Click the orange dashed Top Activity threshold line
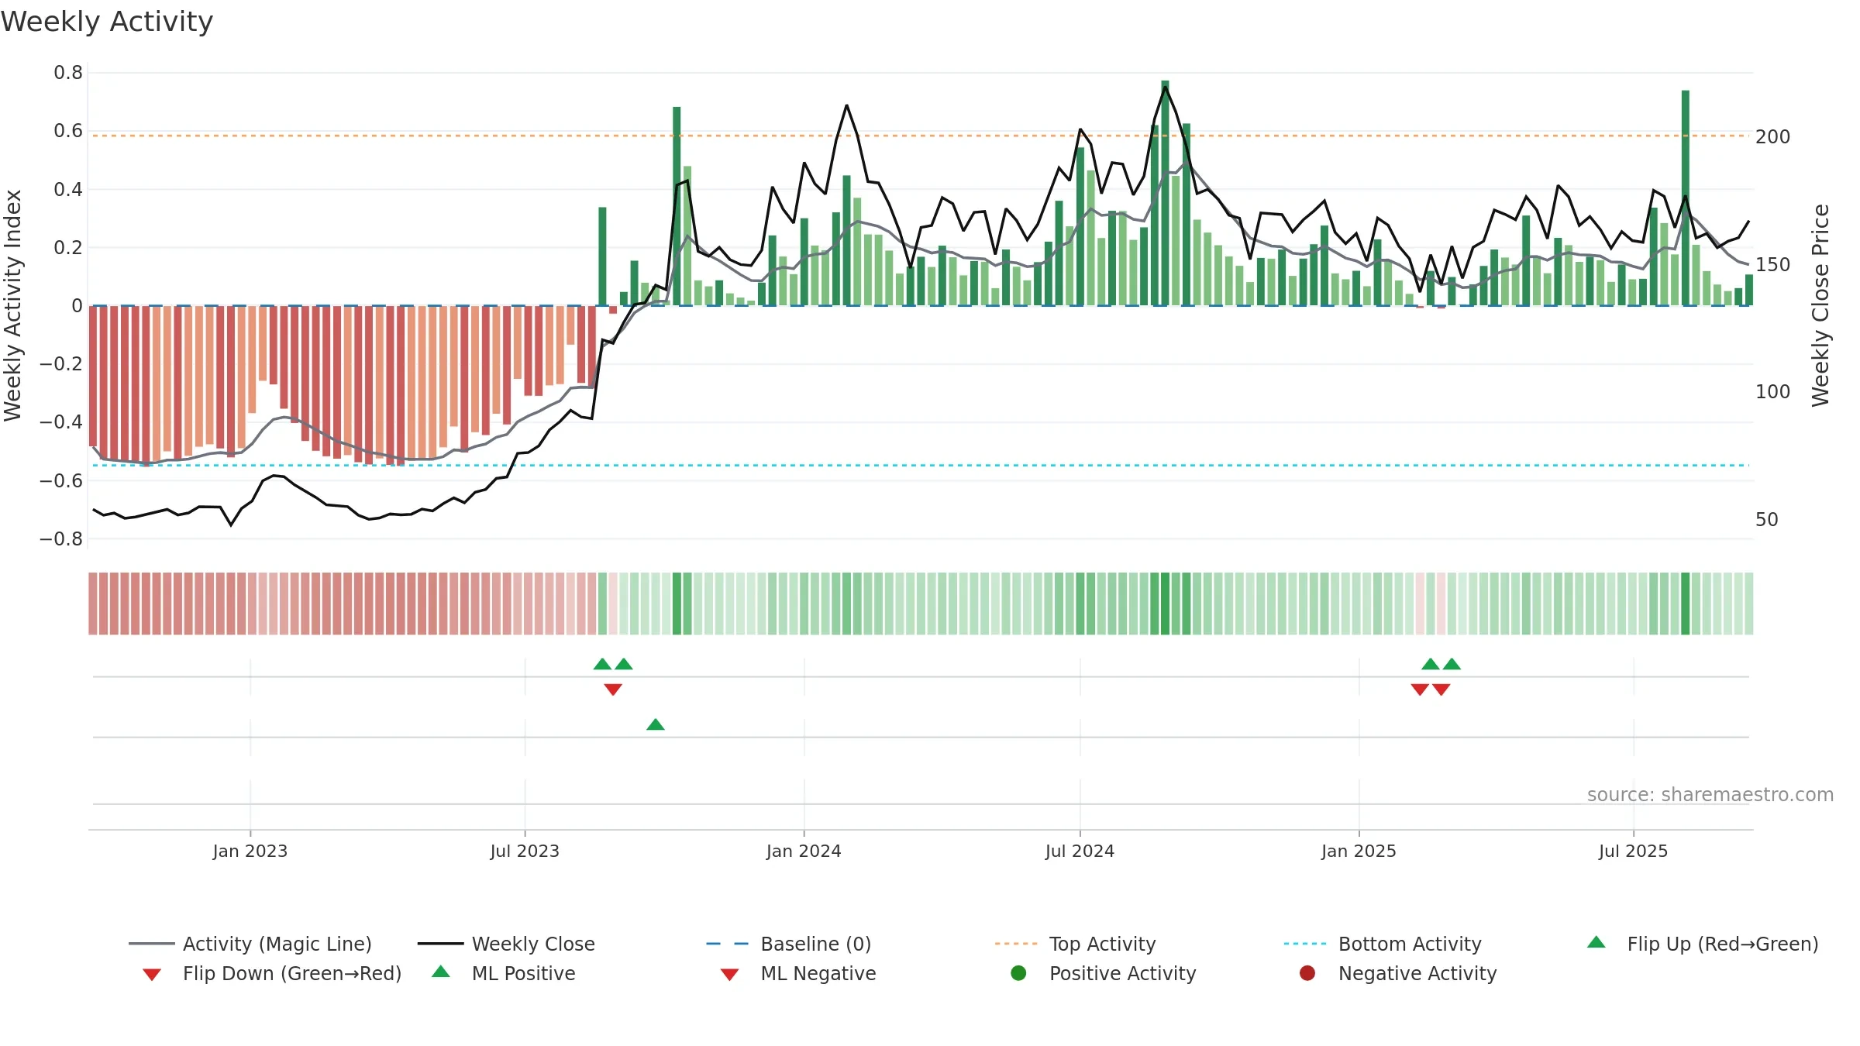The height and width of the screenshot is (1046, 1860). pyautogui.click(x=921, y=136)
